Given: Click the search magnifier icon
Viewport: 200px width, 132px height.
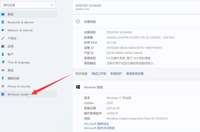Looking at the screenshot, I should pos(51,5).
